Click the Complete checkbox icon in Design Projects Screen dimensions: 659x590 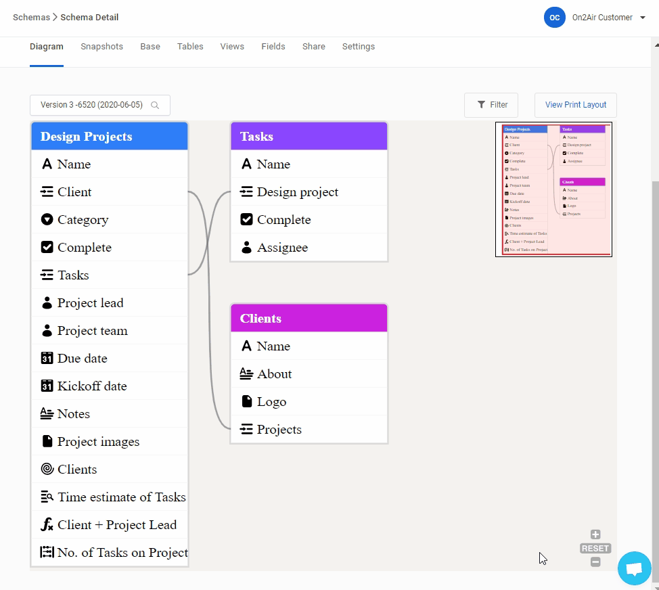coord(47,248)
